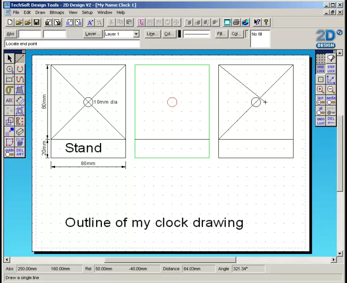Click the question mark Help icon

[x=266, y=22]
